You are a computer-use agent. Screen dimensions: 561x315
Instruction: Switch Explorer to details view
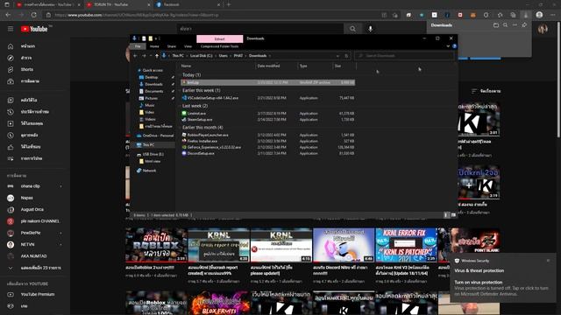(x=446, y=215)
